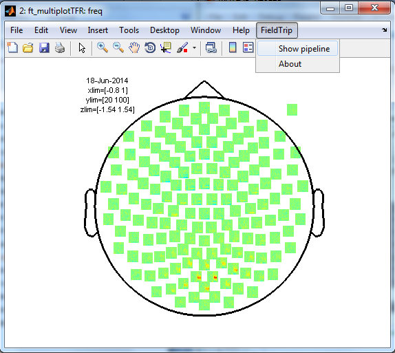Toggle the Insert Colorbar icon
This screenshot has height=353, width=395.
coord(233,47)
